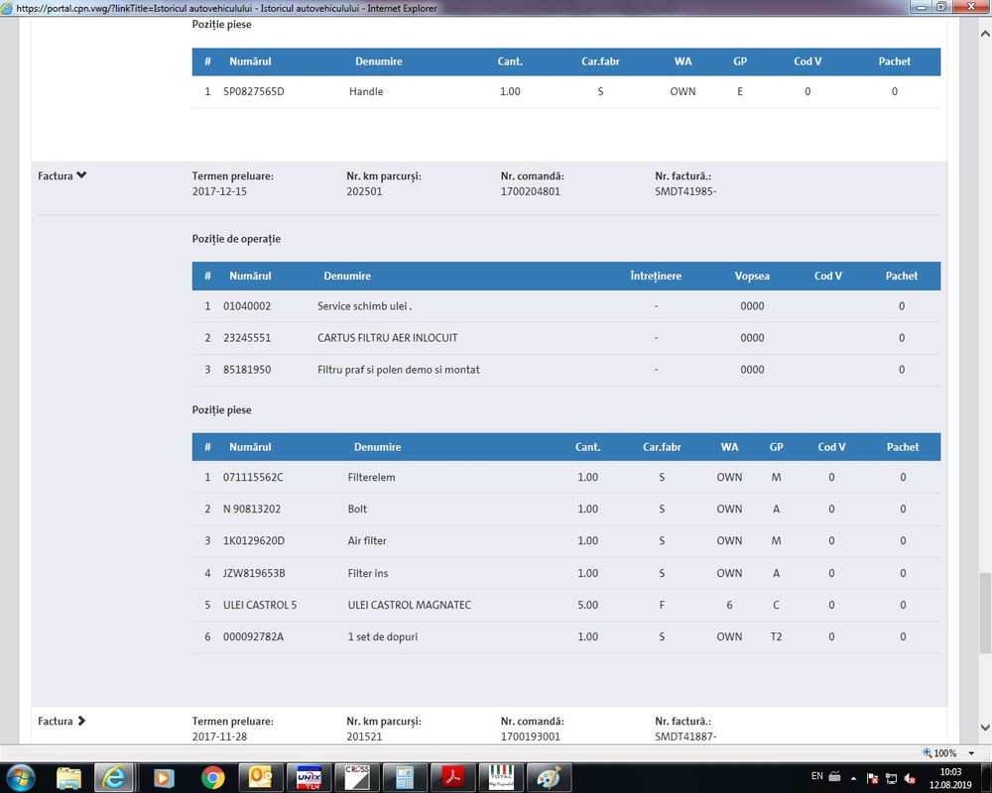
Task: Click part name '1 set de dopuri'
Action: [383, 636]
